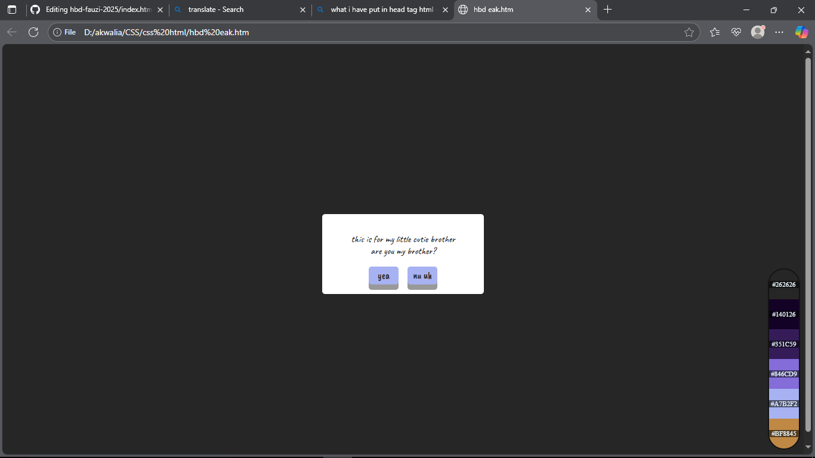Viewport: 815px width, 458px height.
Task: Click the vertical scrollbar thumb
Action: click(x=808, y=245)
